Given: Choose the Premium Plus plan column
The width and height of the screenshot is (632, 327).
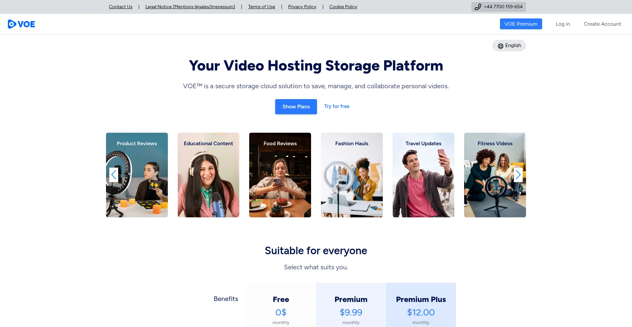Looking at the screenshot, I should point(421,305).
